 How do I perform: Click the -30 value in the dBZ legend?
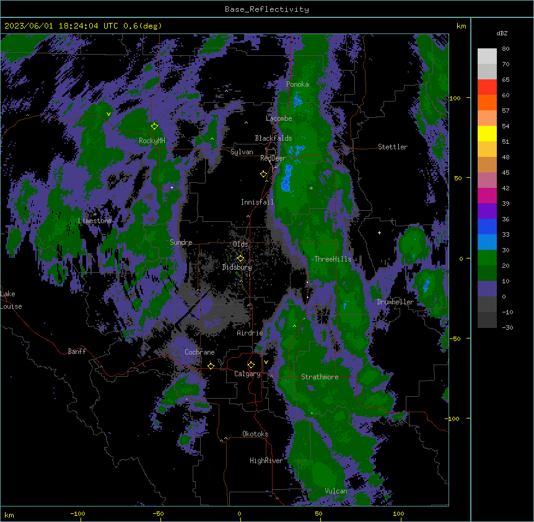click(x=507, y=327)
